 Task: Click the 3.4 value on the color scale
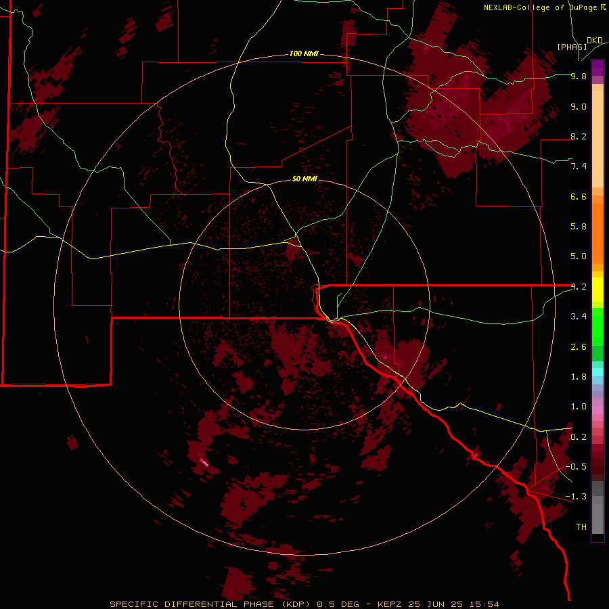pos(579,317)
